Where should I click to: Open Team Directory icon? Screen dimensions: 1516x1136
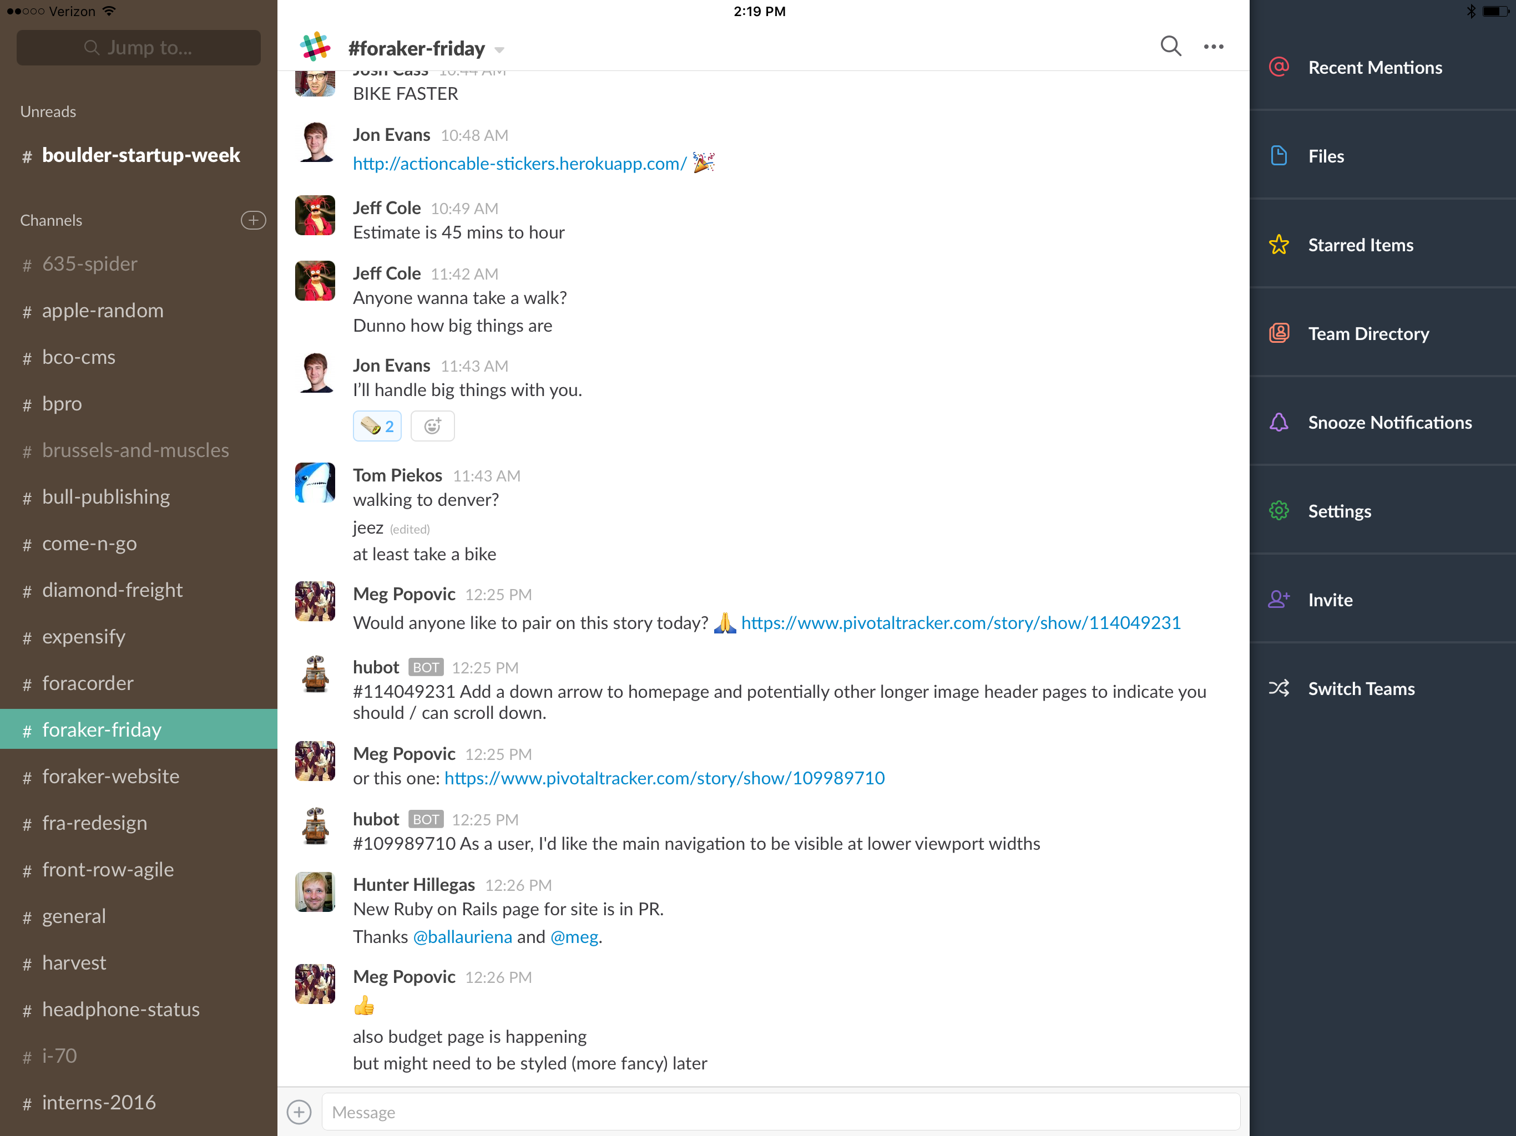coord(1279,333)
